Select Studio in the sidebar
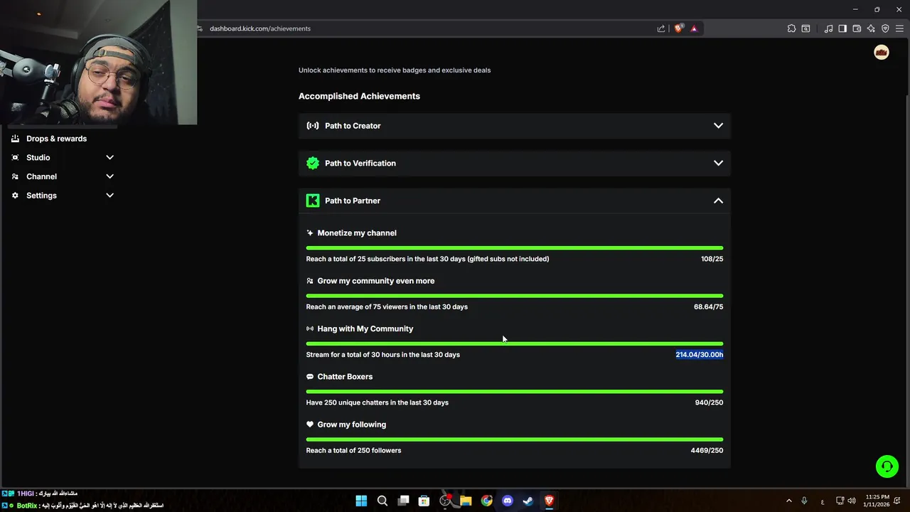The width and height of the screenshot is (910, 512). click(38, 157)
